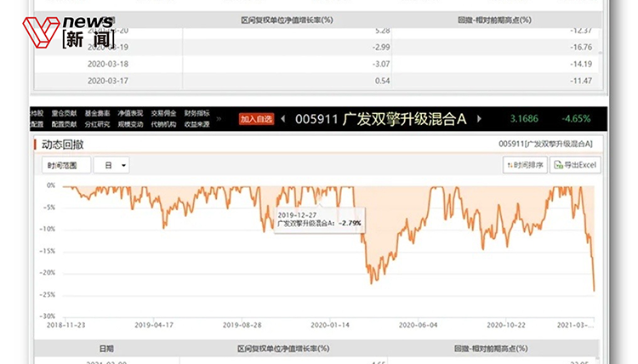The image size is (638, 364).
Task: Click the 加入自选 button
Action: pos(256,119)
